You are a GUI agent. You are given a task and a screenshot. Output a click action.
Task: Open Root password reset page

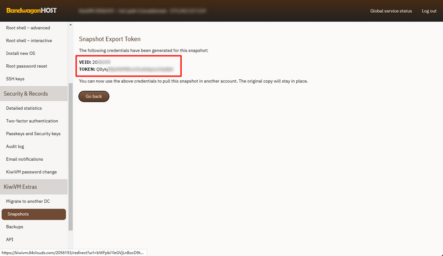[27, 66]
